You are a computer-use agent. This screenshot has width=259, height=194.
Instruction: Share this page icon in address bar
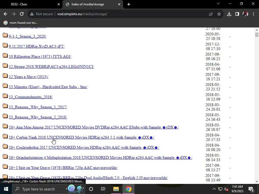click(x=211, y=14)
